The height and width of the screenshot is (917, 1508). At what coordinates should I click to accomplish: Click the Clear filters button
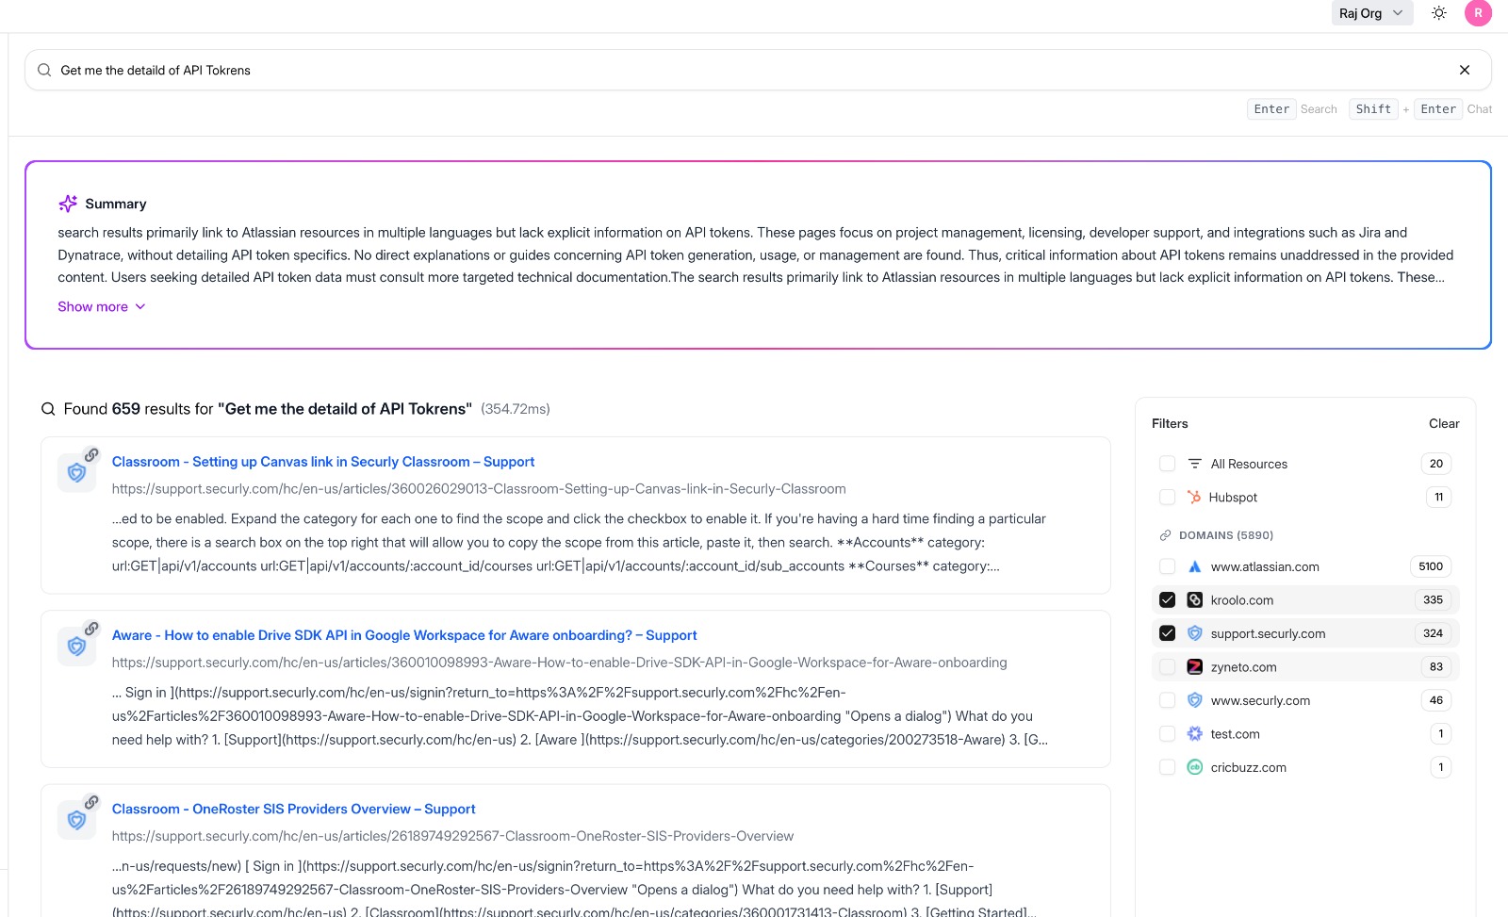1443,424
